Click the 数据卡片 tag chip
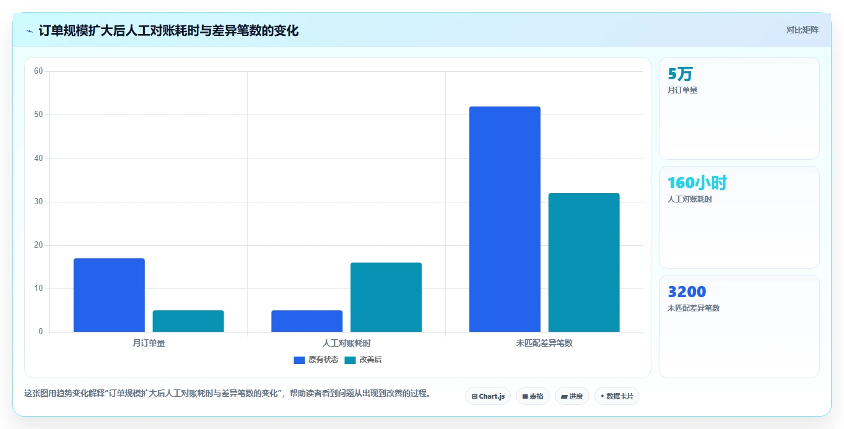Viewport: 844px width, 429px height. pyautogui.click(x=617, y=396)
